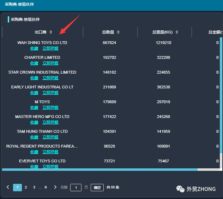Select page 1 in pagination
Screen dimensions: 223x199
18,187
